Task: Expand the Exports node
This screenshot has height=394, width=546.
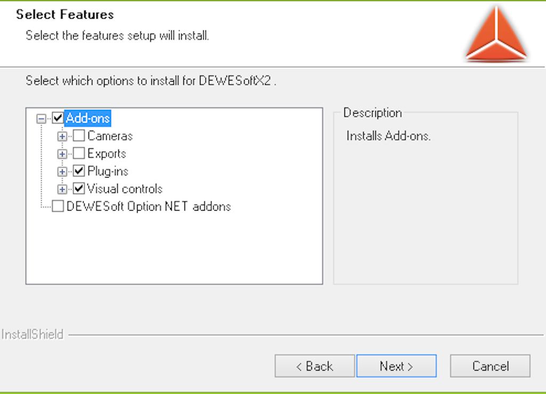Action: click(x=62, y=154)
